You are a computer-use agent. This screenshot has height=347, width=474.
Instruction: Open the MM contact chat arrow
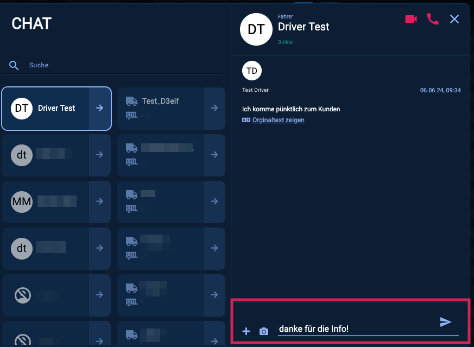[x=100, y=201]
